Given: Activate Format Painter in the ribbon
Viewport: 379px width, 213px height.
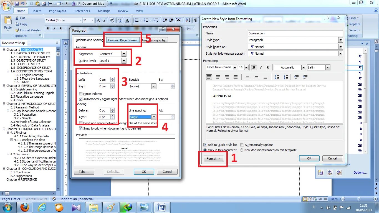Looking at the screenshot, I should click(x=28, y=30).
